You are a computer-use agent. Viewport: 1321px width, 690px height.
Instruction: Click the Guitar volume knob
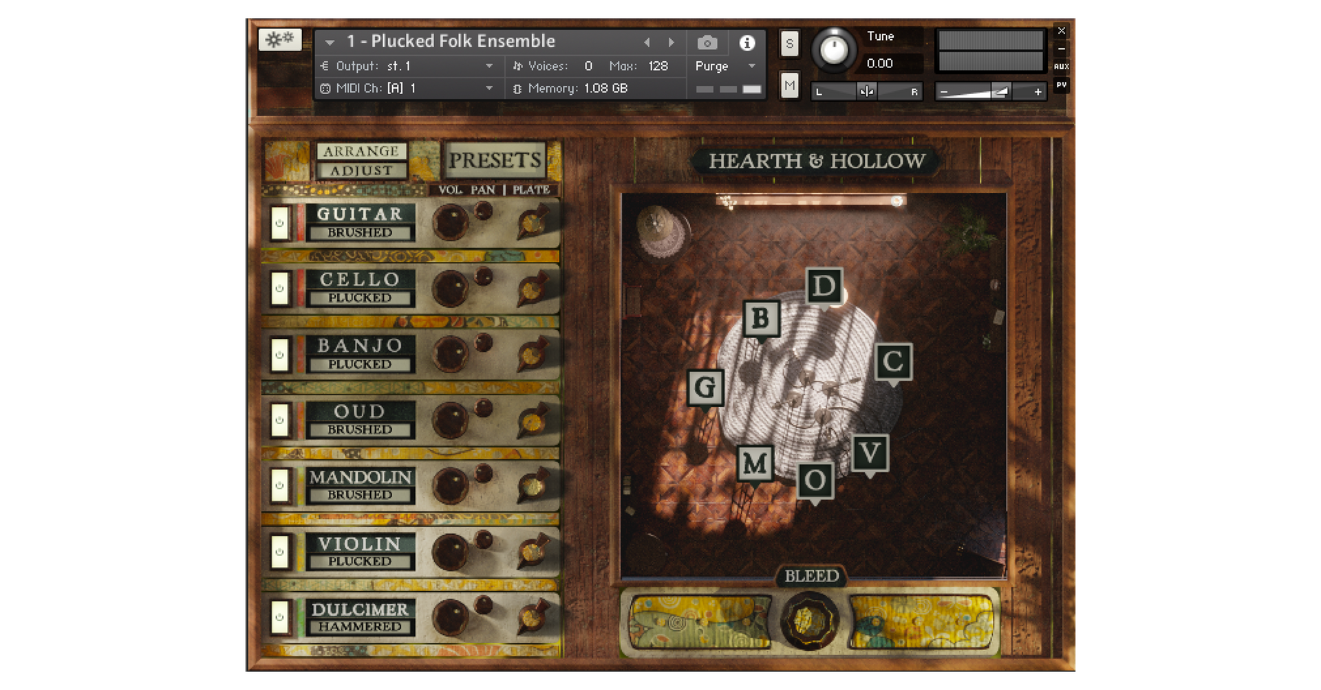(x=450, y=223)
